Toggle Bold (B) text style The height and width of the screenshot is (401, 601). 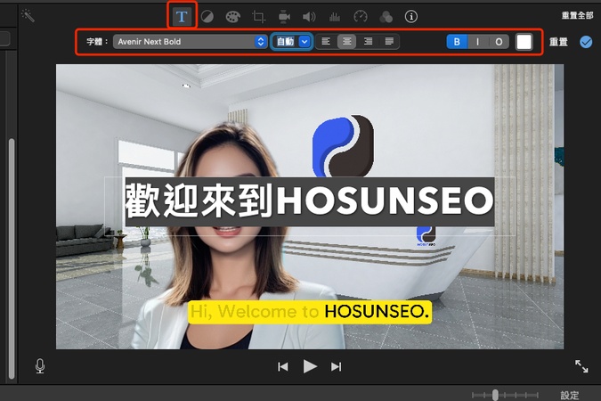tap(457, 42)
